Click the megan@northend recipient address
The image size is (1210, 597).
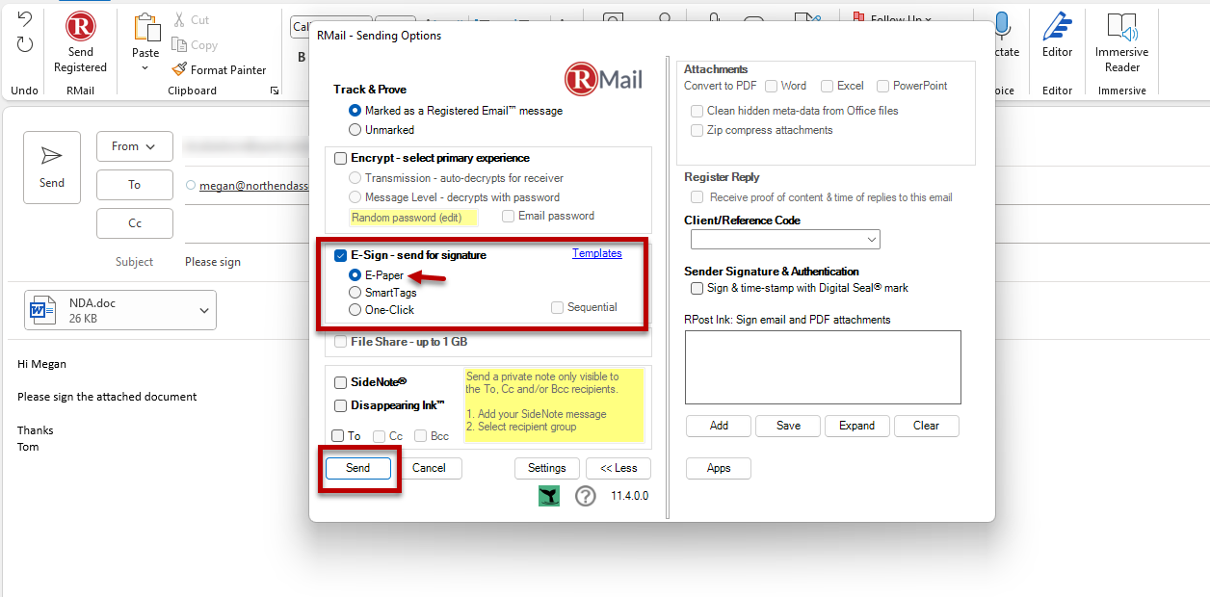(253, 186)
